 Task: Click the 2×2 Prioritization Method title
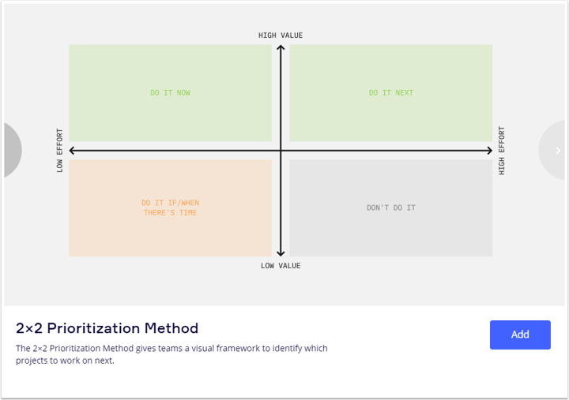pyautogui.click(x=107, y=328)
